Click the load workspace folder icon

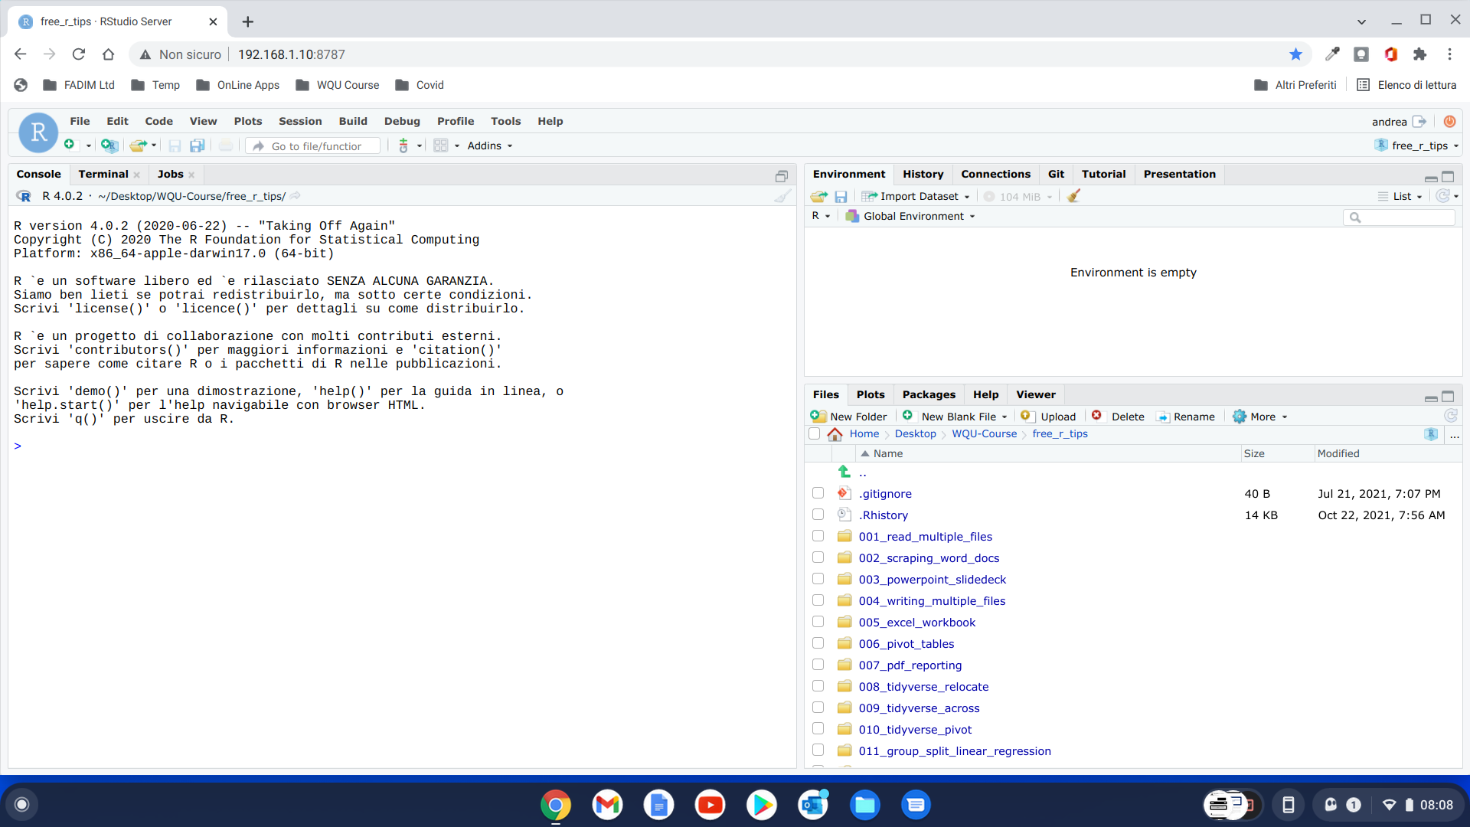click(x=818, y=196)
